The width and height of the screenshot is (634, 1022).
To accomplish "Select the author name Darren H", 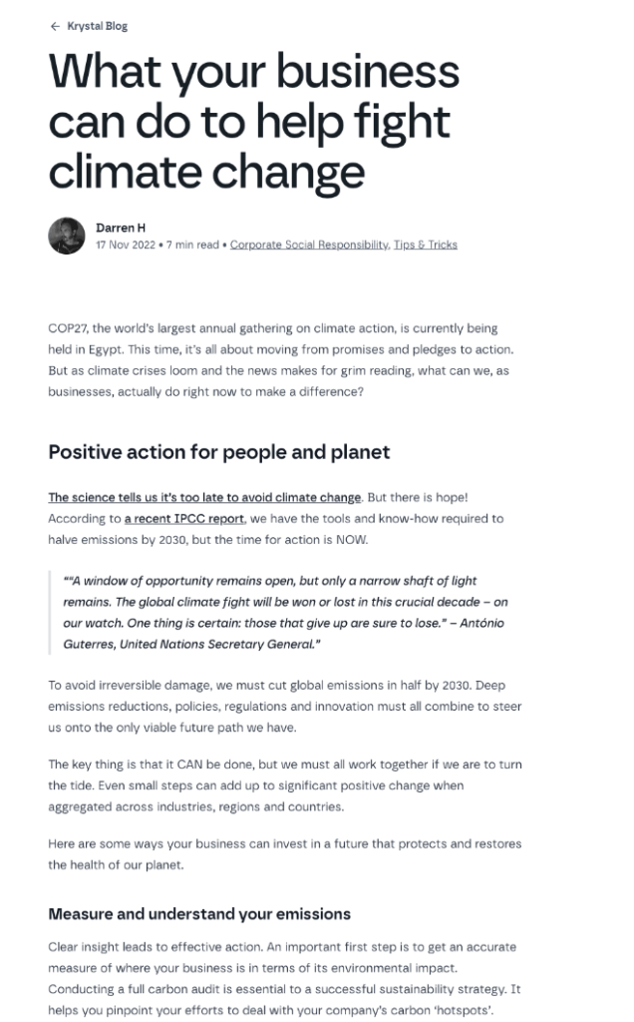I will click(118, 228).
